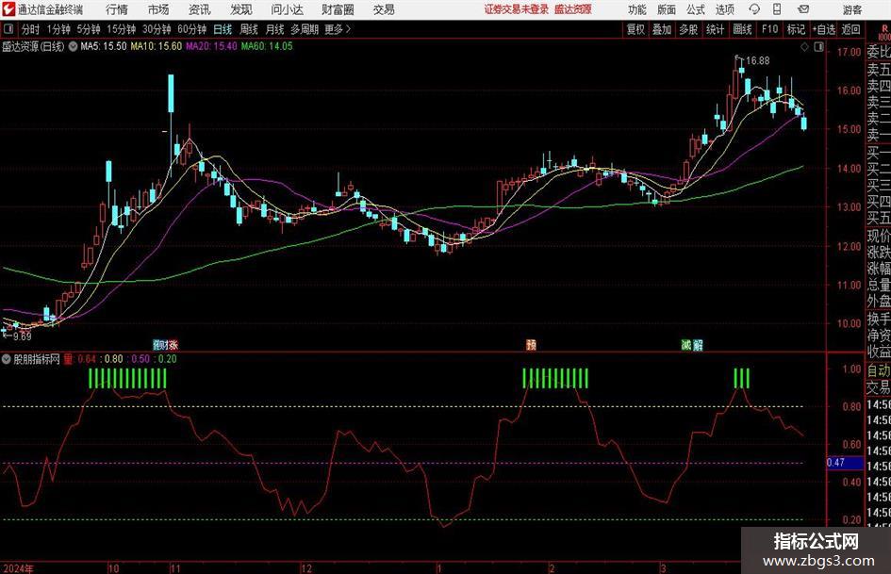Open the 选项 options button
This screenshot has height=574, width=891.
tap(724, 9)
